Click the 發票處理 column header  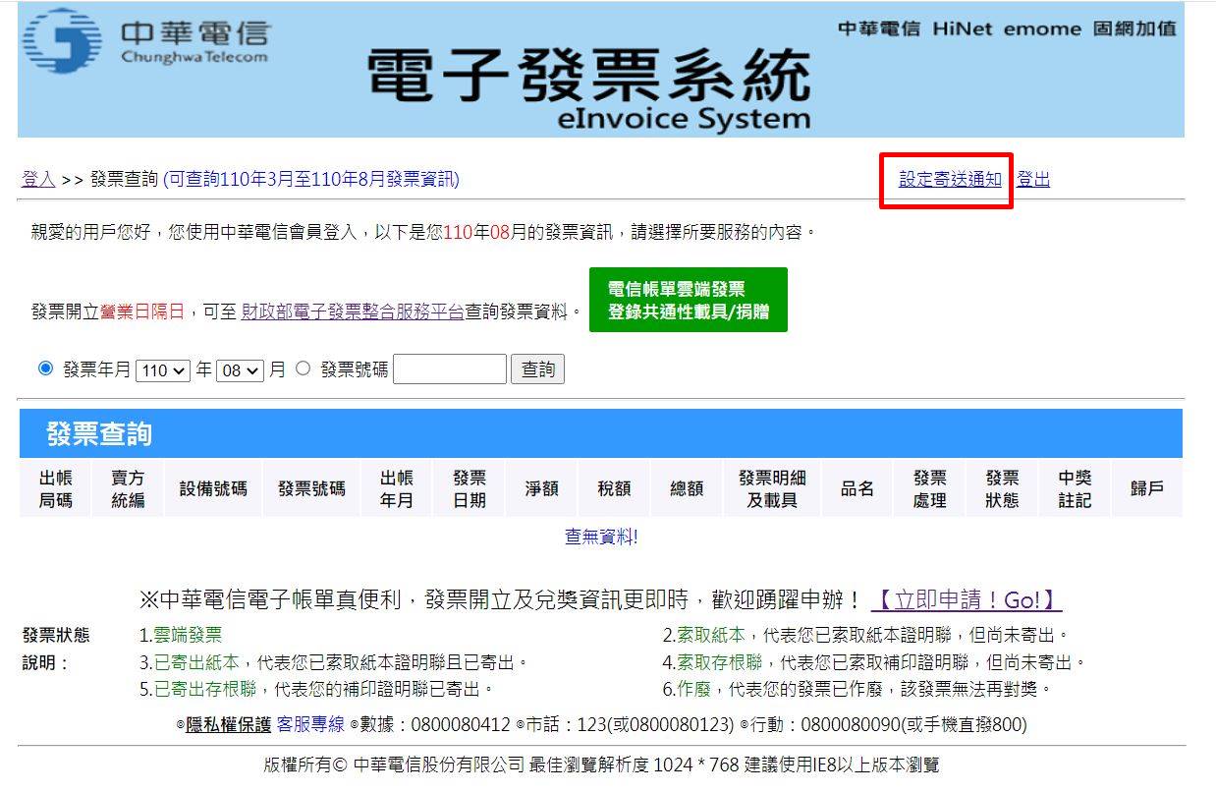[x=929, y=489]
